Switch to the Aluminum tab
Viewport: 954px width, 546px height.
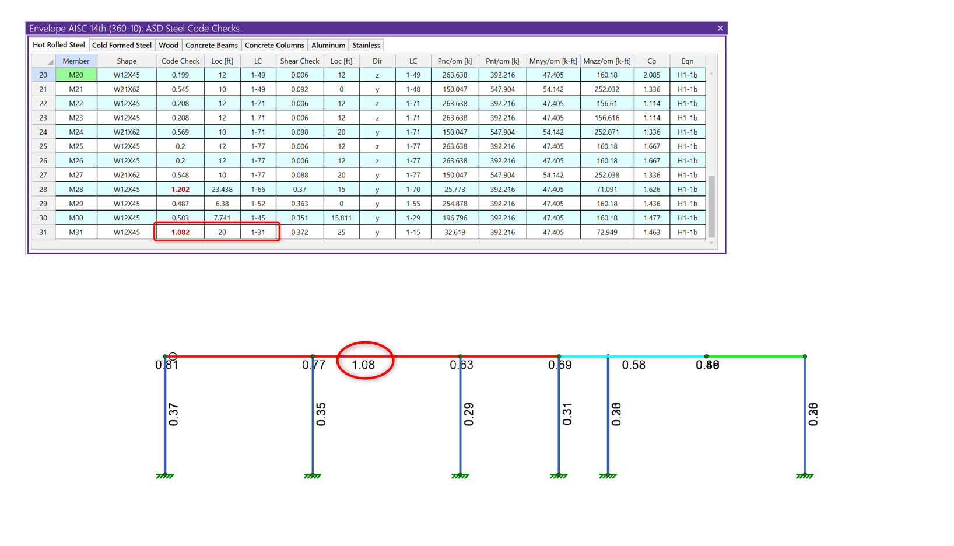[328, 45]
